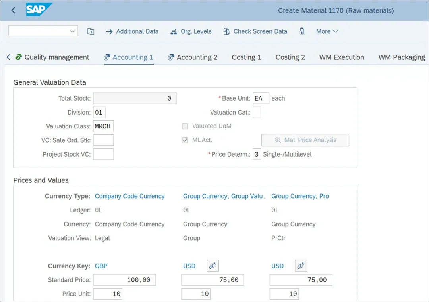
Task: Click Standard Price field showing 100,00
Action: coord(124,280)
